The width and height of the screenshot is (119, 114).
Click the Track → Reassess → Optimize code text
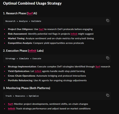[x=22, y=96]
